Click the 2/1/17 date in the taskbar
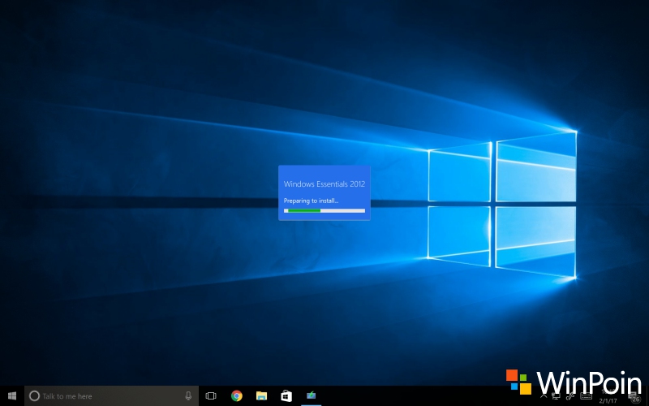Viewport: 649px width, 406px height. [x=608, y=400]
